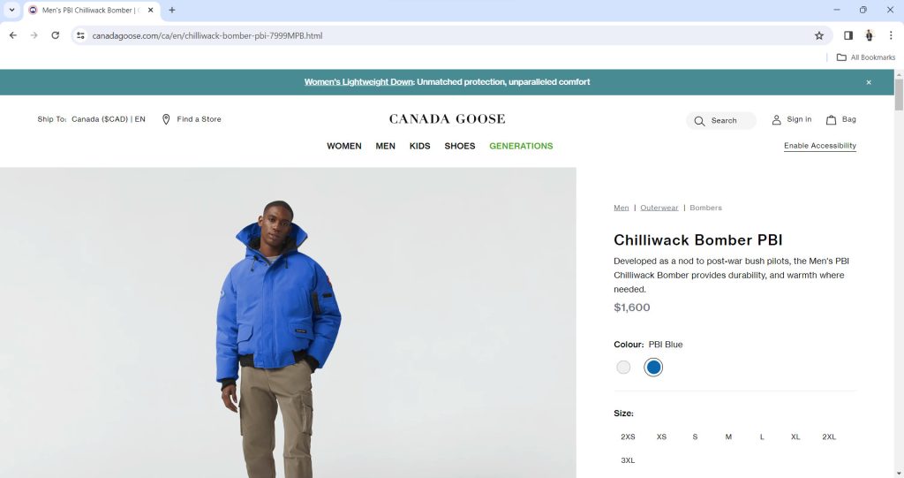Open Ship To Canada region selector

pyautogui.click(x=91, y=119)
